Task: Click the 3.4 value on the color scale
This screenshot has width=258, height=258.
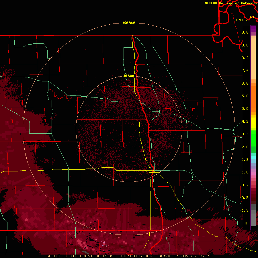Action: click(245, 134)
